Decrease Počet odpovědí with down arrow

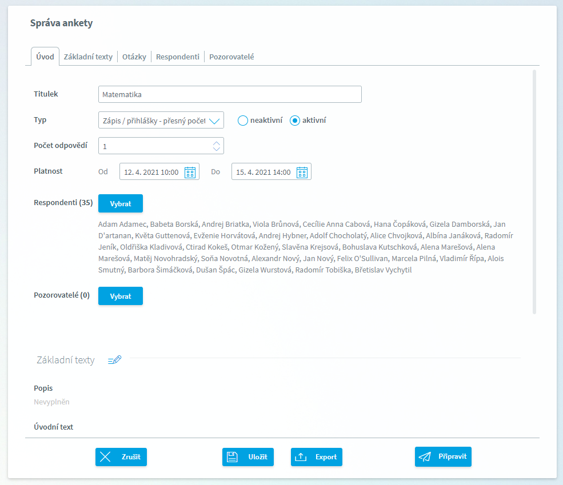point(217,149)
